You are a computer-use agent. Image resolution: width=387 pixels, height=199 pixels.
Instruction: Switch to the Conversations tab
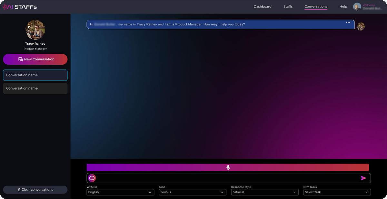(x=316, y=7)
